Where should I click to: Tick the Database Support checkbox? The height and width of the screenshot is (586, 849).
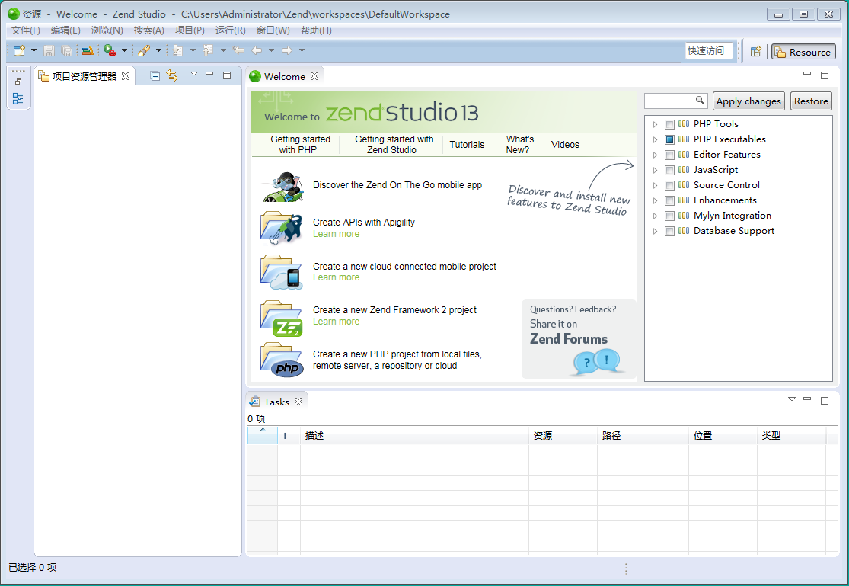[669, 231]
